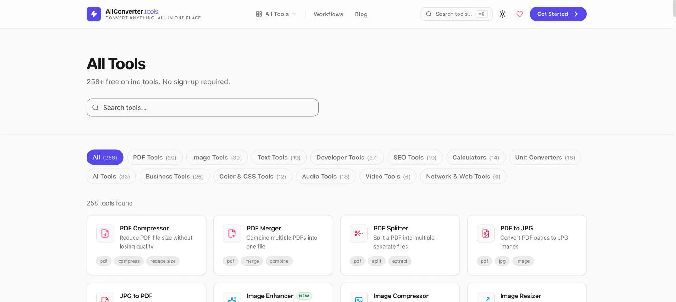Show Color & CSS Tools category
Screen dimensions: 676x302
coord(253,177)
